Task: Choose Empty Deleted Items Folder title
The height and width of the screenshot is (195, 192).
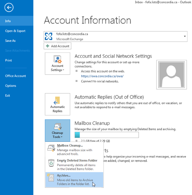Action: click(77, 160)
